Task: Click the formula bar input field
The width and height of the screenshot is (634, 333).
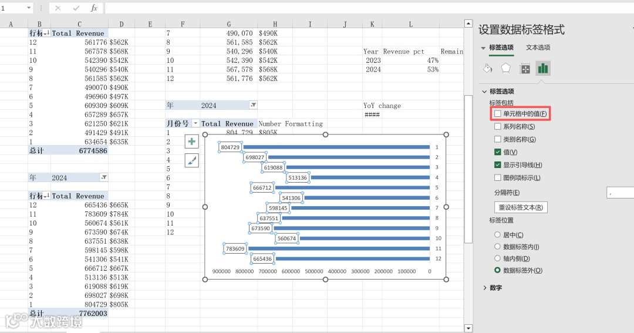Action: pyautogui.click(x=369, y=8)
